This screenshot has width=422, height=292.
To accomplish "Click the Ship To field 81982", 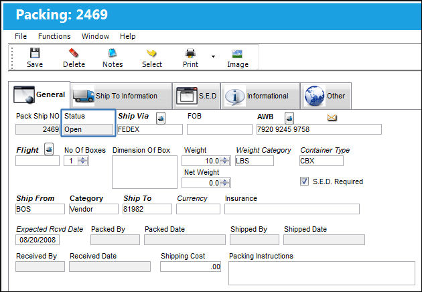I will [147, 209].
